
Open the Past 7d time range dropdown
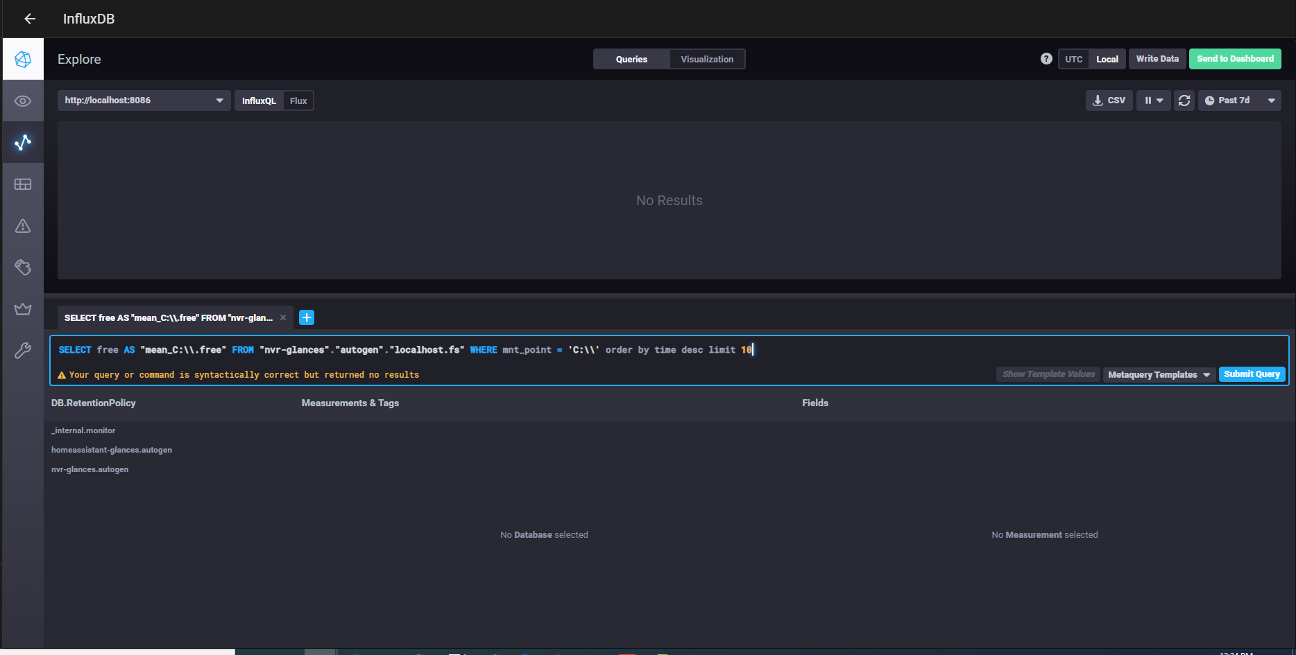pos(1240,101)
